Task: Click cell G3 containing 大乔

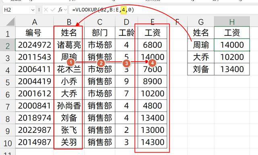Action: pyautogui.click(x=201, y=57)
